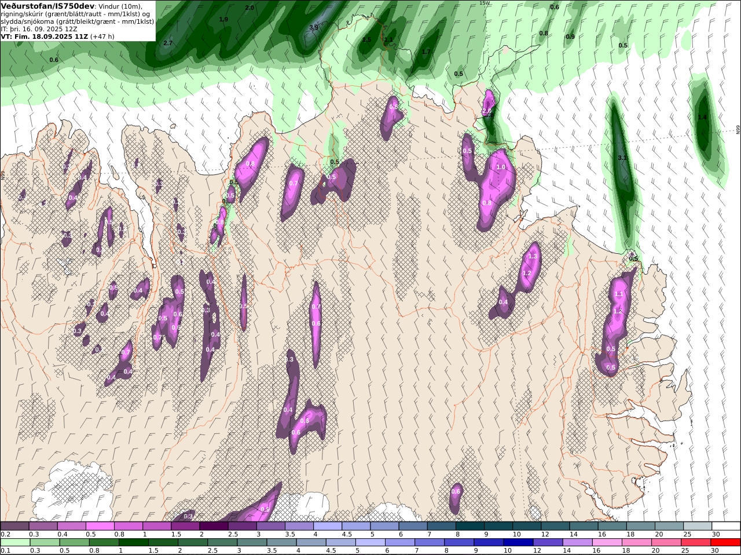Pick the white 30 swatch in upper scale
The width and height of the screenshot is (741, 555).
[726, 526]
